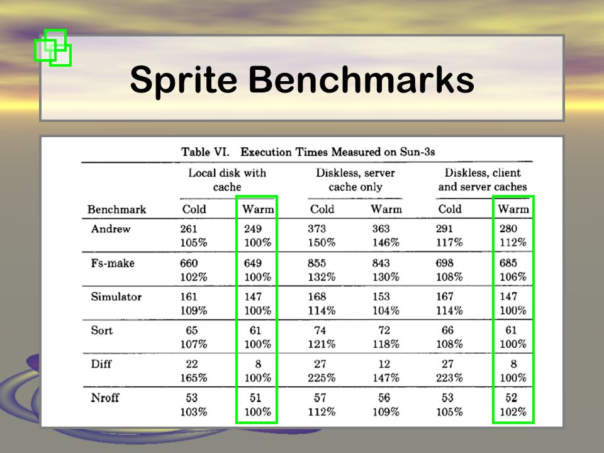Click the value "66" in the Sort row
604x453 pixels.
point(447,330)
